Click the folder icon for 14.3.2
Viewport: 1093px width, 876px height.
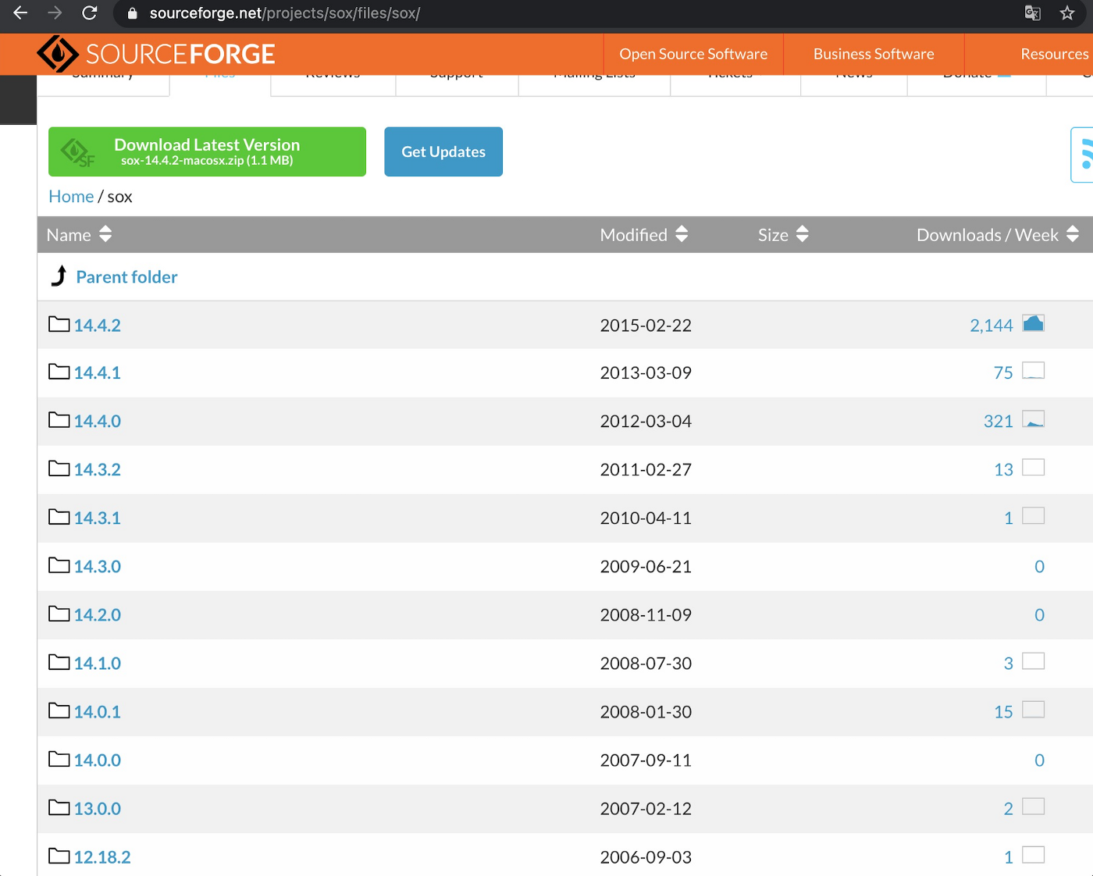click(x=59, y=468)
